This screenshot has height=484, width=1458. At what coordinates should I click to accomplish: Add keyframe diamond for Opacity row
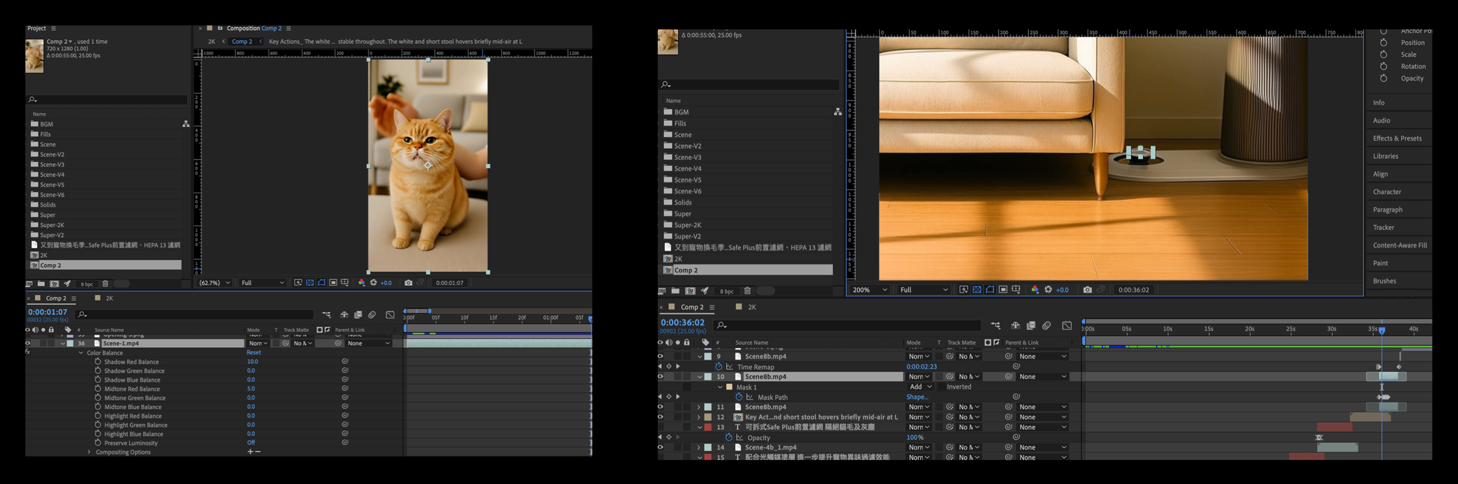(x=669, y=437)
